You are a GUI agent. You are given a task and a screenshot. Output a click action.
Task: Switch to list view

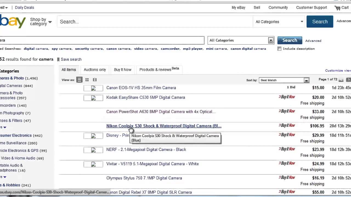tap(79, 80)
